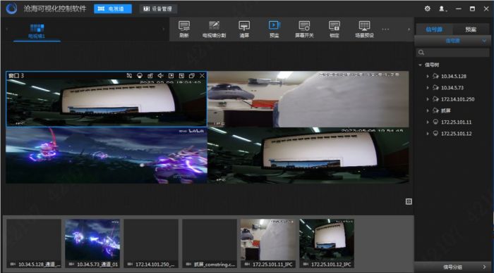
Task: Switch to the 设备管理 tab
Action: [158, 9]
